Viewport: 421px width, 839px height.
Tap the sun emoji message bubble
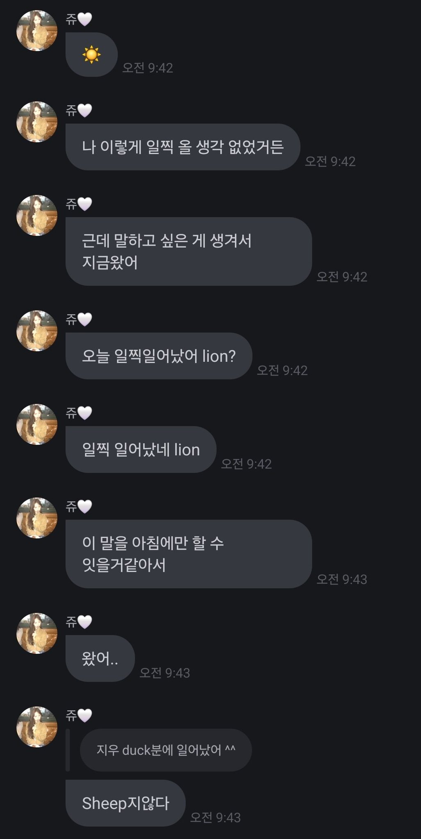[91, 54]
